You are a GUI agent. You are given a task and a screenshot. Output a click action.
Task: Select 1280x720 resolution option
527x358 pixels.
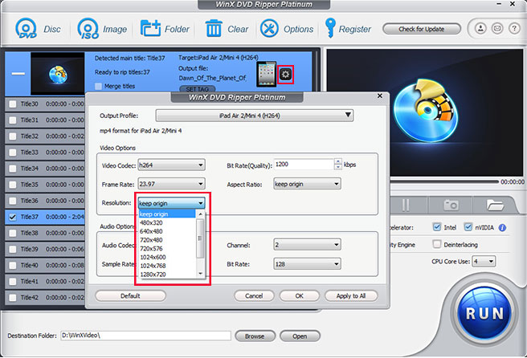click(x=167, y=275)
